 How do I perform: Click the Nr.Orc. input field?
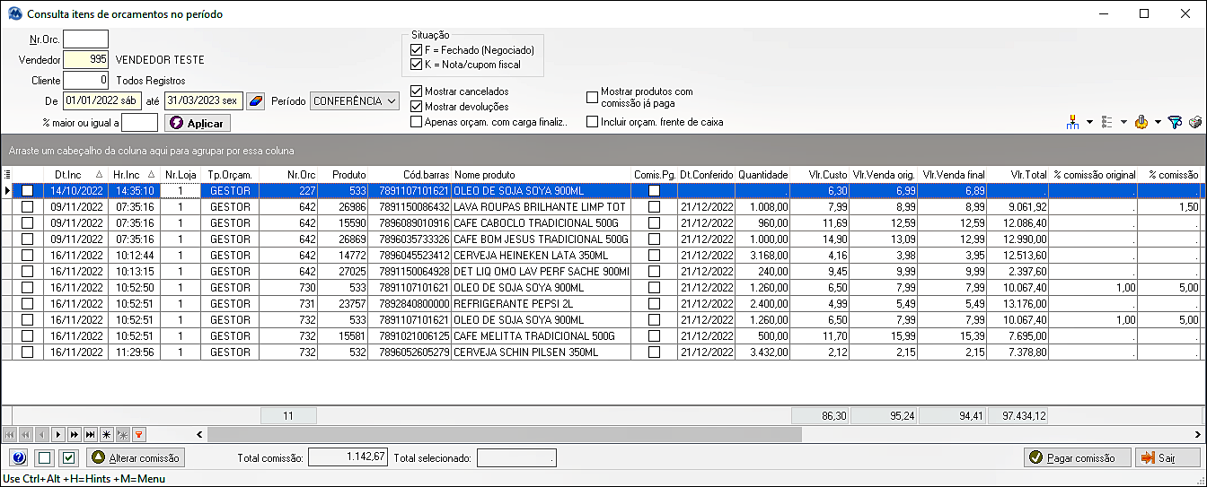(85, 39)
